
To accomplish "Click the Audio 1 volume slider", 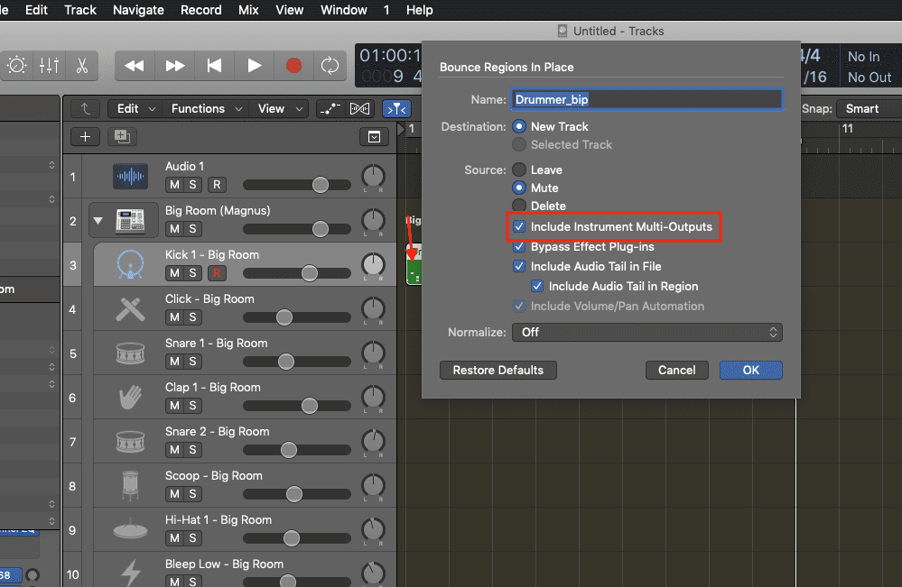I will pyautogui.click(x=297, y=185).
